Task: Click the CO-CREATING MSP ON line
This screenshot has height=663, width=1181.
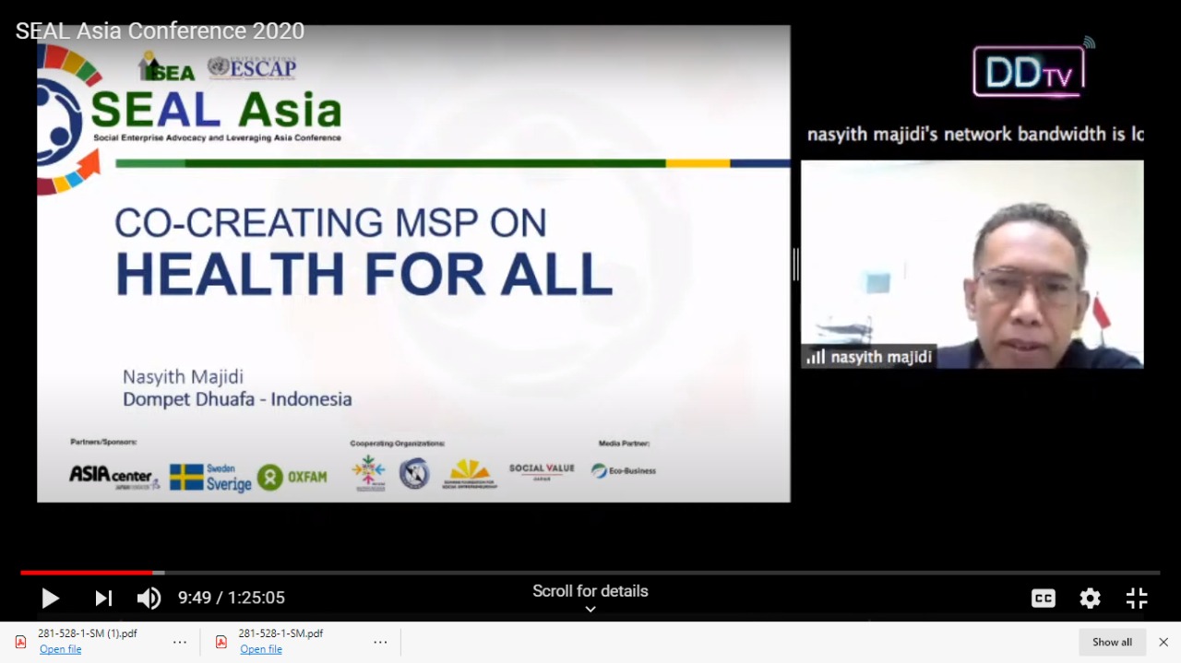Action: [330, 222]
